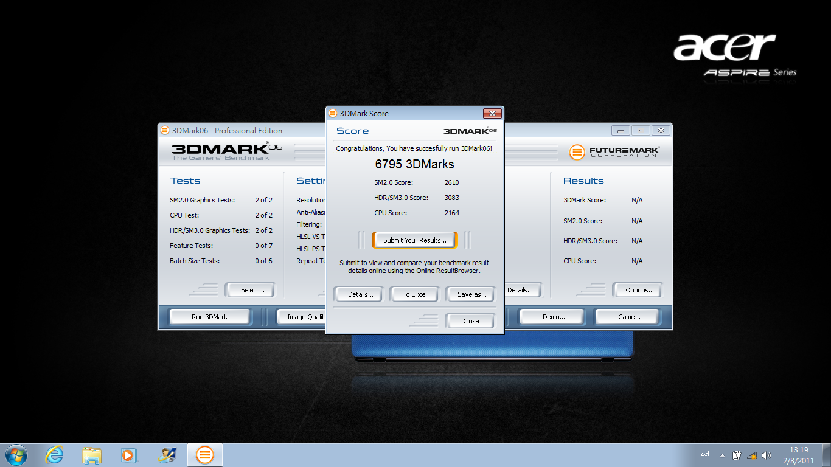Screen dimensions: 831x467
Task: Open score Details in the Score dialog
Action: click(x=360, y=294)
